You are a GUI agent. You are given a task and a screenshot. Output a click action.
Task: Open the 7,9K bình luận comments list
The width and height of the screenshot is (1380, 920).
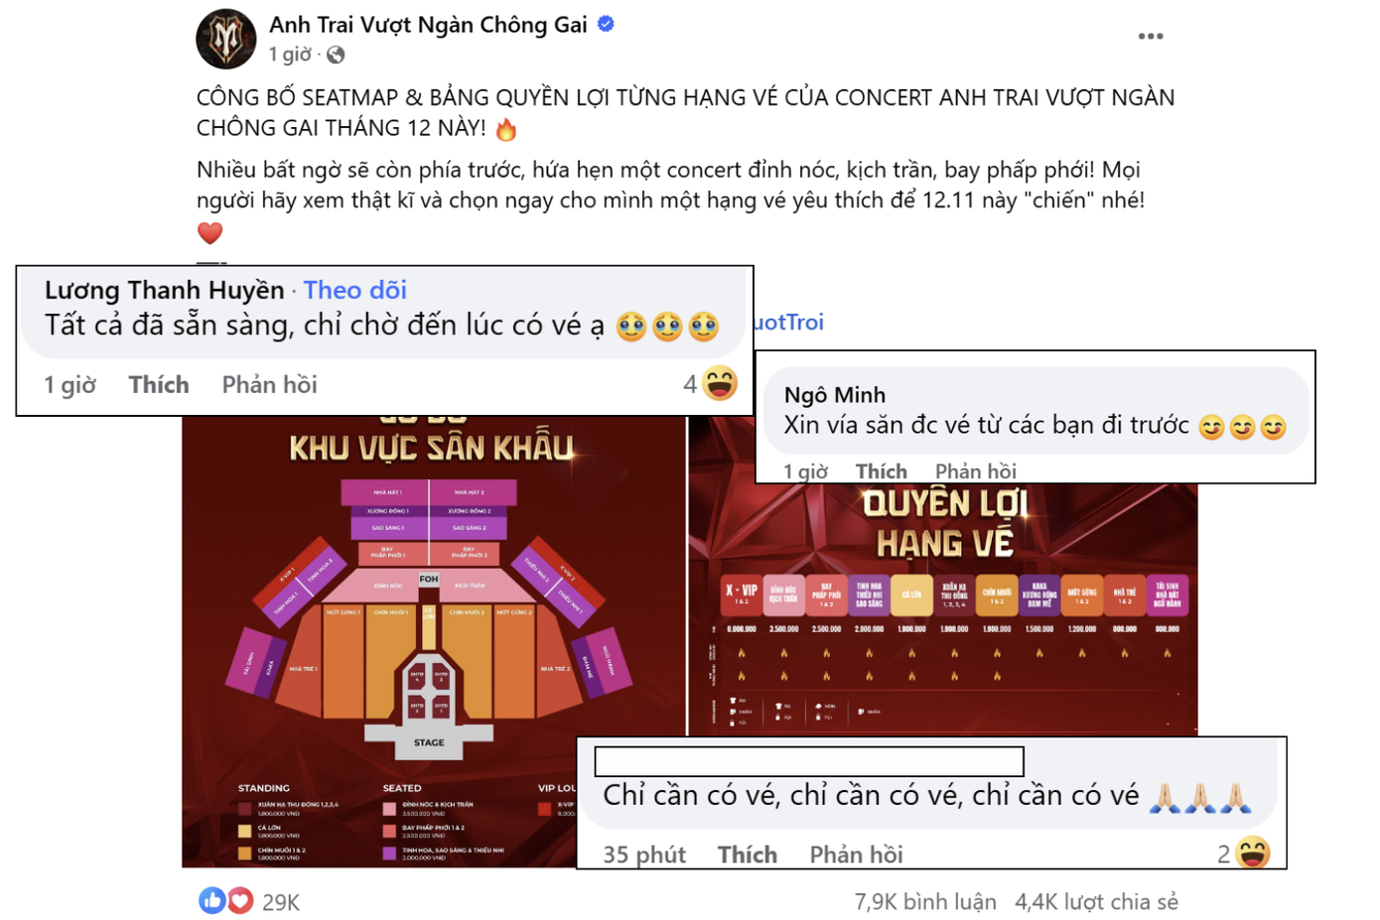point(925,901)
